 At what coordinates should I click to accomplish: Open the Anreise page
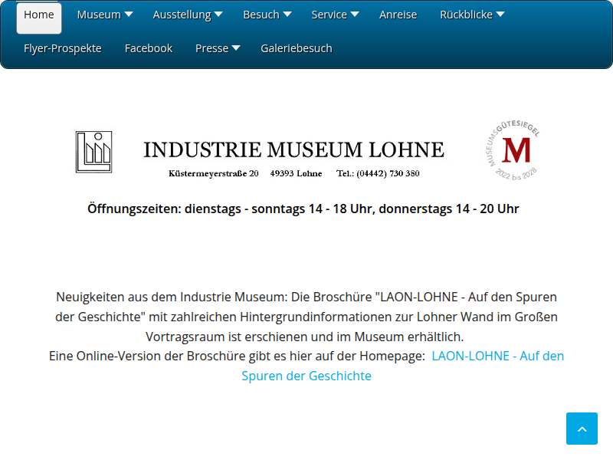point(398,14)
